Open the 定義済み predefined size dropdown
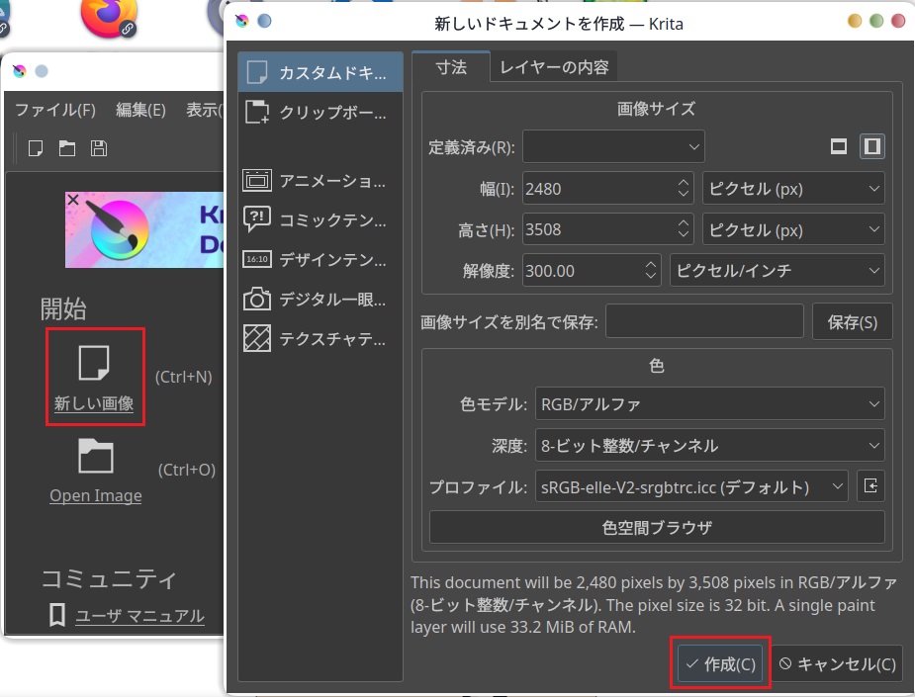This screenshot has width=915, height=697. tap(613, 146)
